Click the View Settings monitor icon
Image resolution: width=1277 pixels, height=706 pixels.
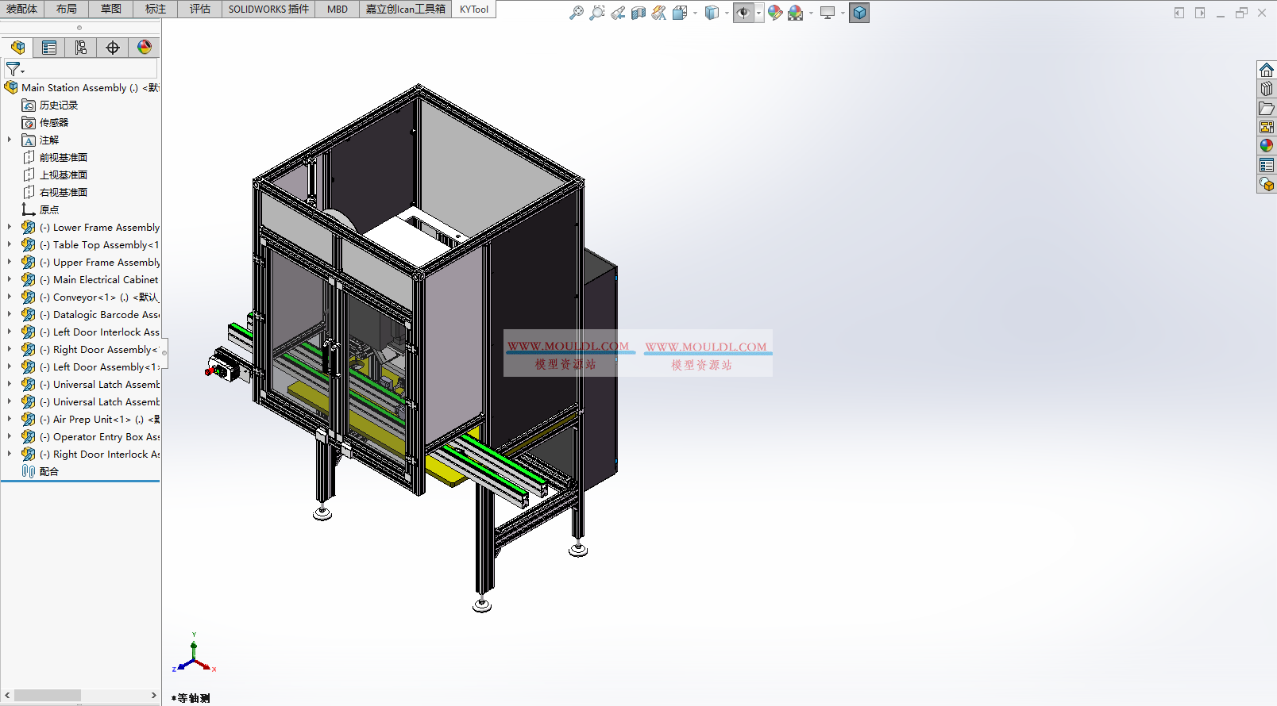pos(828,13)
